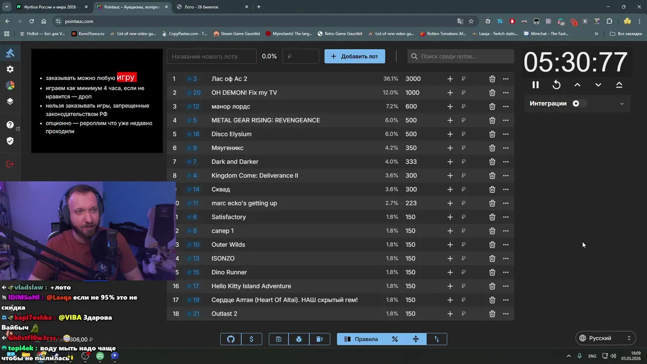Viewport: 647px width, 364px height.
Task: Switch to the "Лото - 26 билетов" tab
Action: (212, 7)
